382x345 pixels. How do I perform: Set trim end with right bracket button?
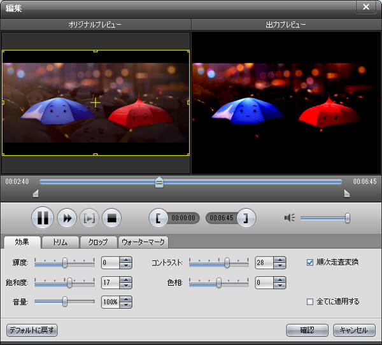246,218
